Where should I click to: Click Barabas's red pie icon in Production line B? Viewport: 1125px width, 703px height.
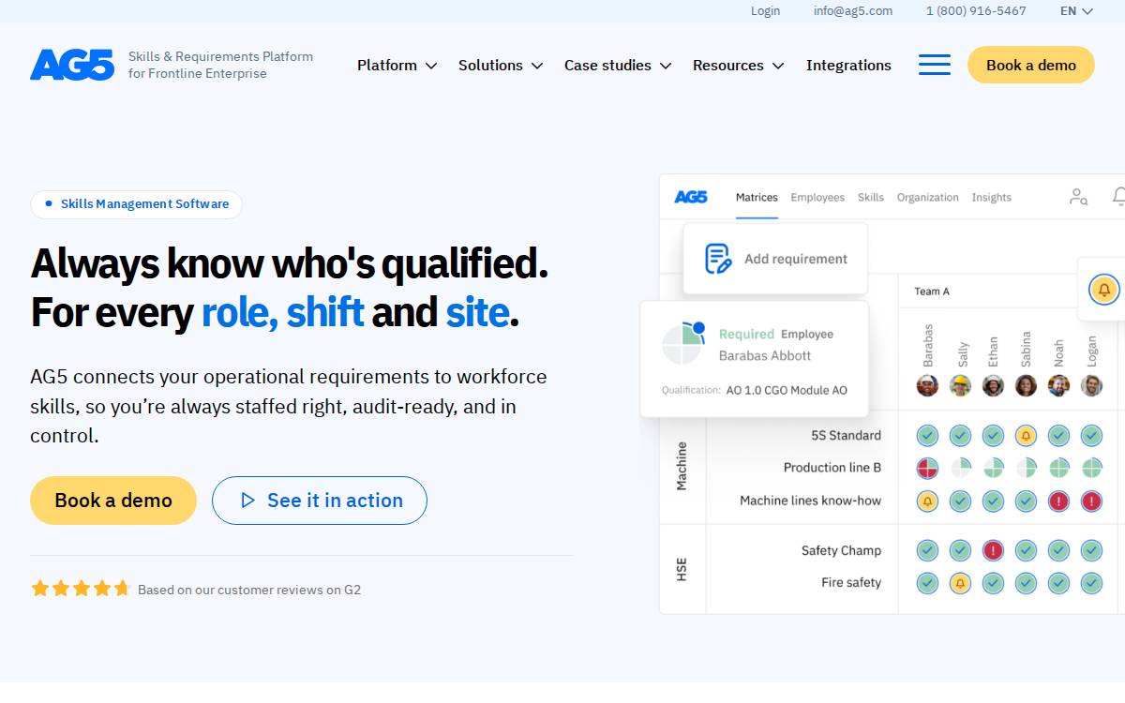coord(927,468)
